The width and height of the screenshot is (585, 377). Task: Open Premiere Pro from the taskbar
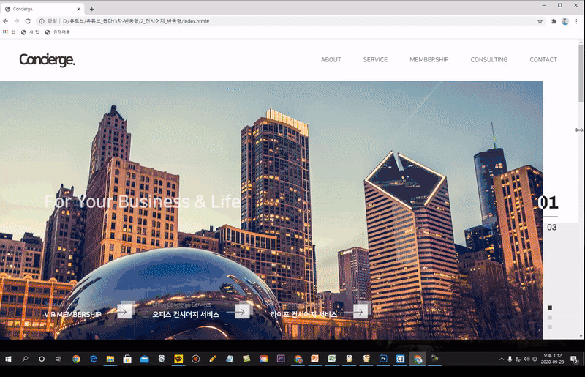coord(281,359)
